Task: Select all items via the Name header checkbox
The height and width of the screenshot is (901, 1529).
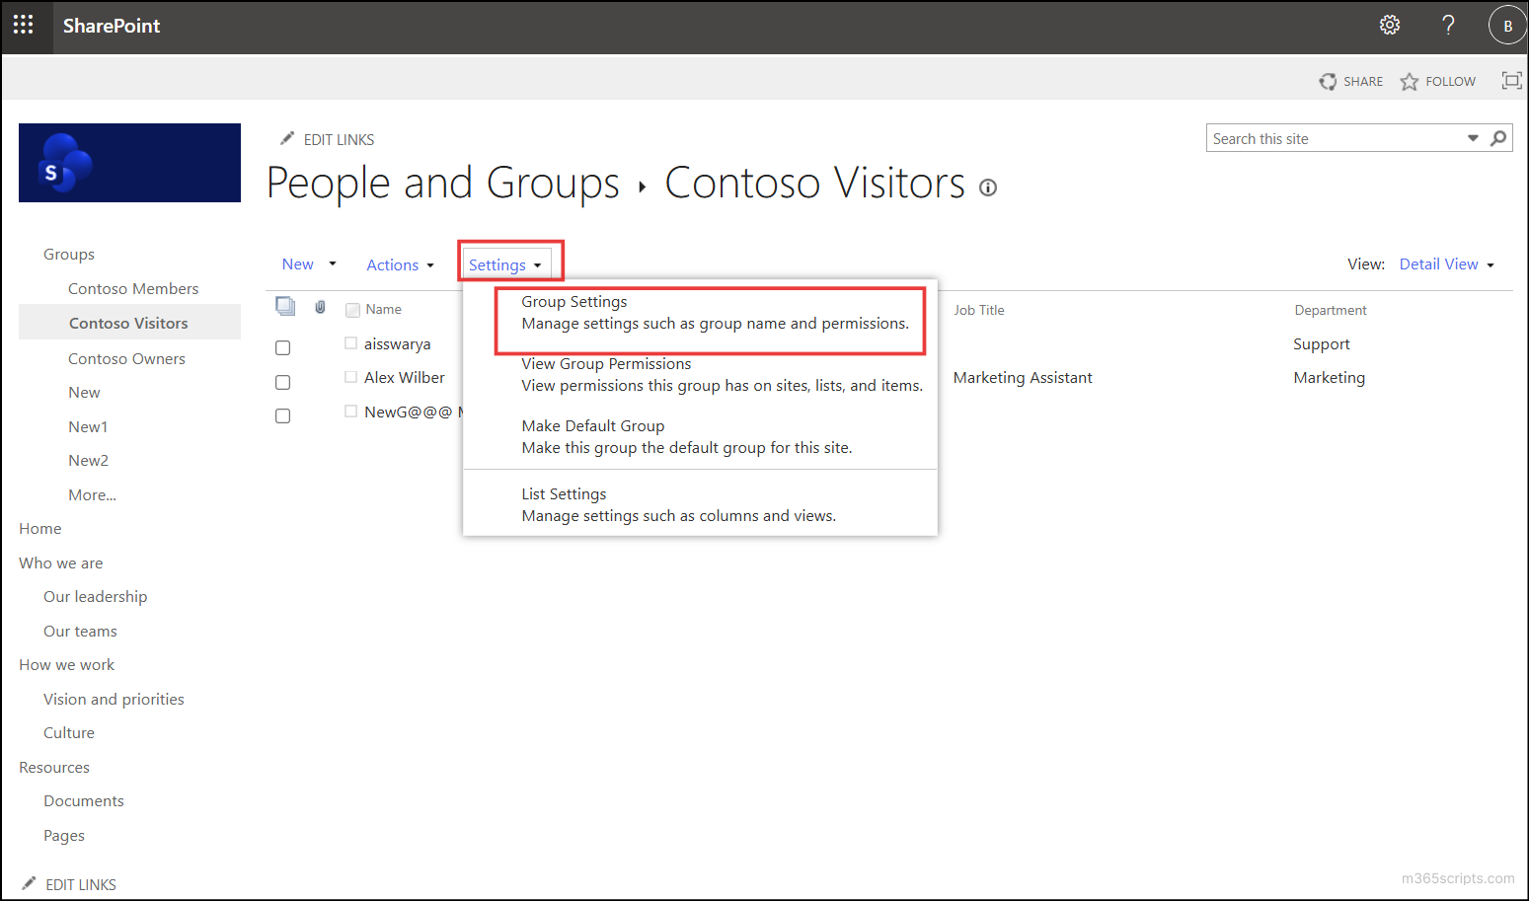Action: pos(352,309)
